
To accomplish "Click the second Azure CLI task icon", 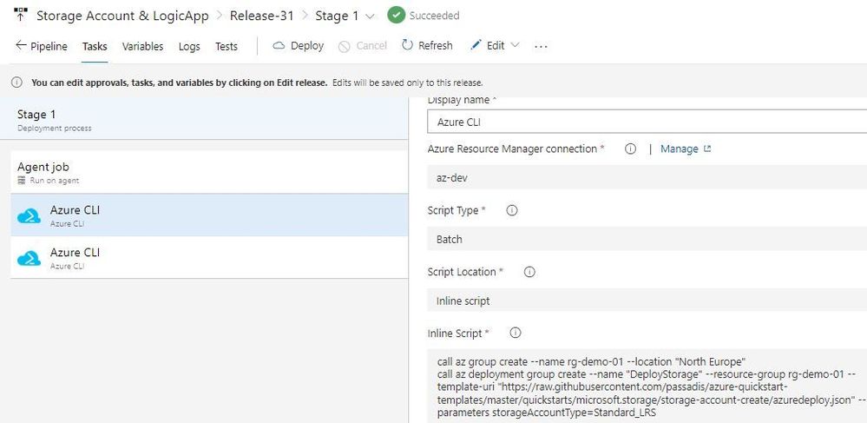I will [30, 258].
